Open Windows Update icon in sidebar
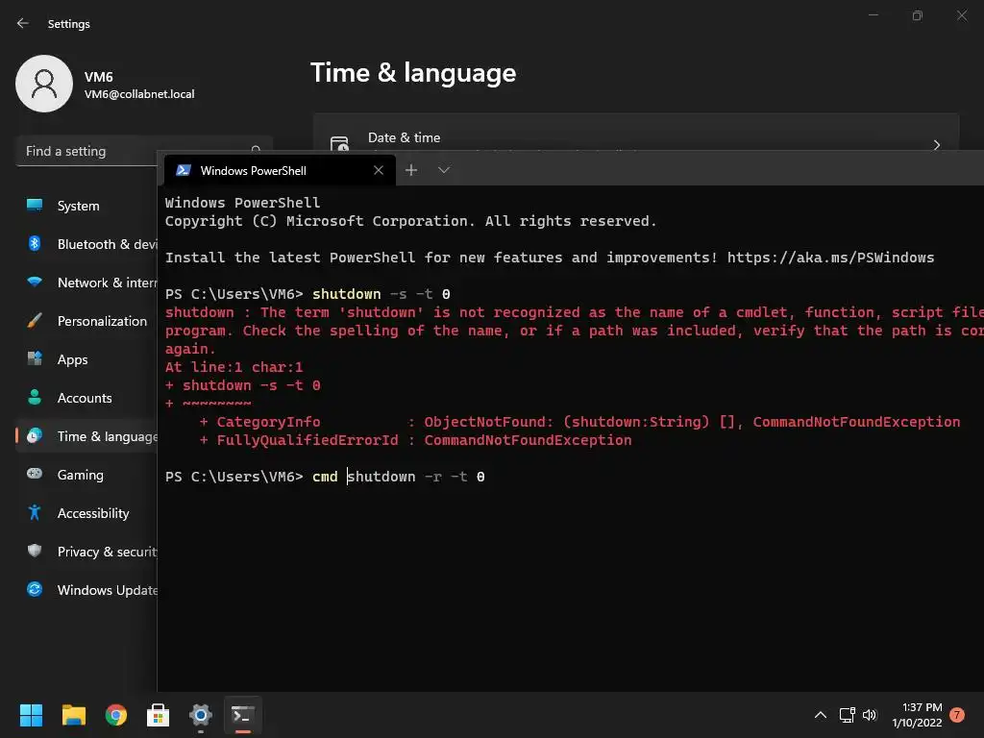The width and height of the screenshot is (984, 738). 35,589
